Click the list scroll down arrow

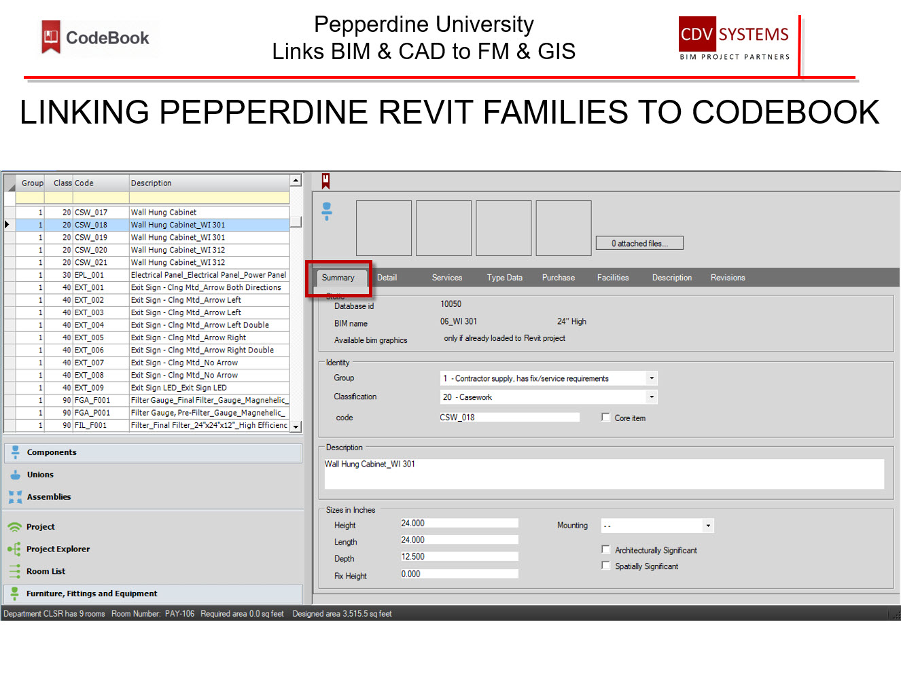coord(296,426)
